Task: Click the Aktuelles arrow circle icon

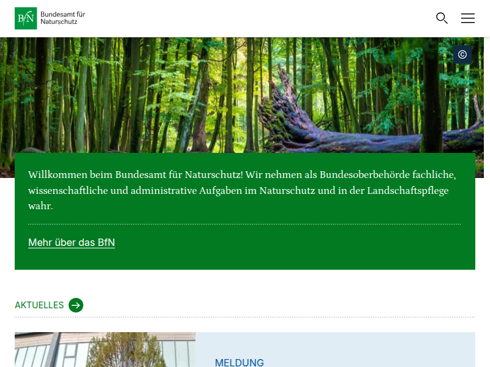Action: point(76,305)
